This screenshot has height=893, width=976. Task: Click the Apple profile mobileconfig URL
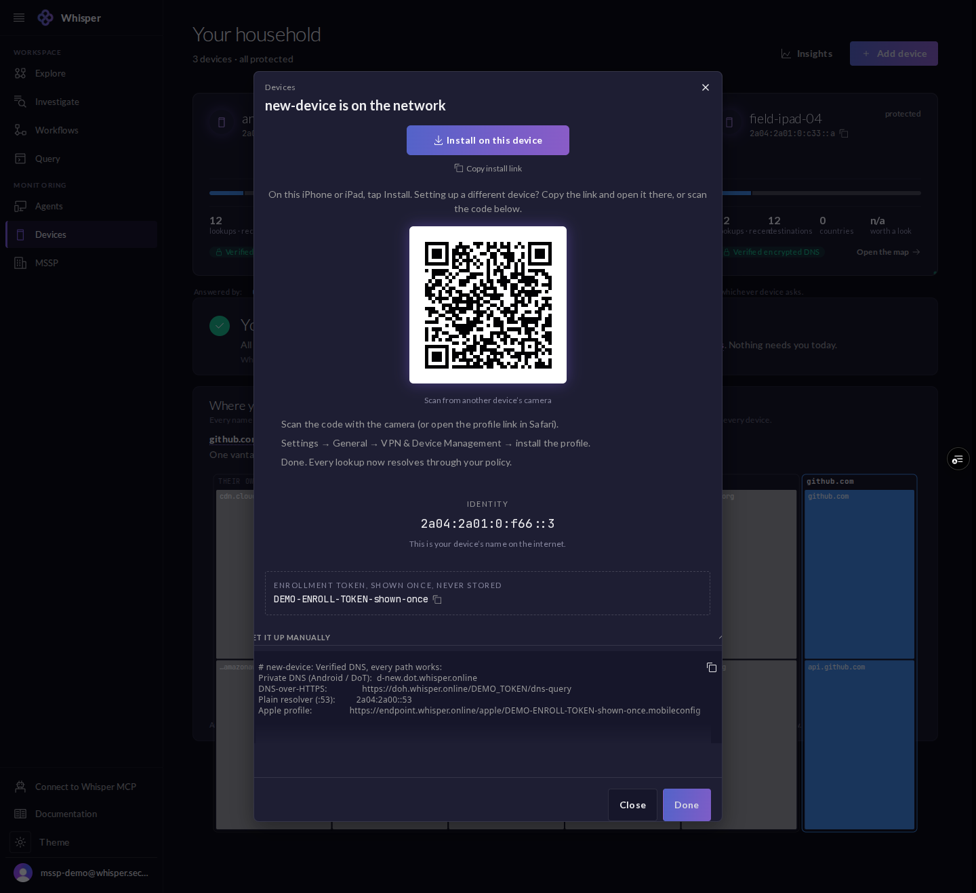click(525, 710)
